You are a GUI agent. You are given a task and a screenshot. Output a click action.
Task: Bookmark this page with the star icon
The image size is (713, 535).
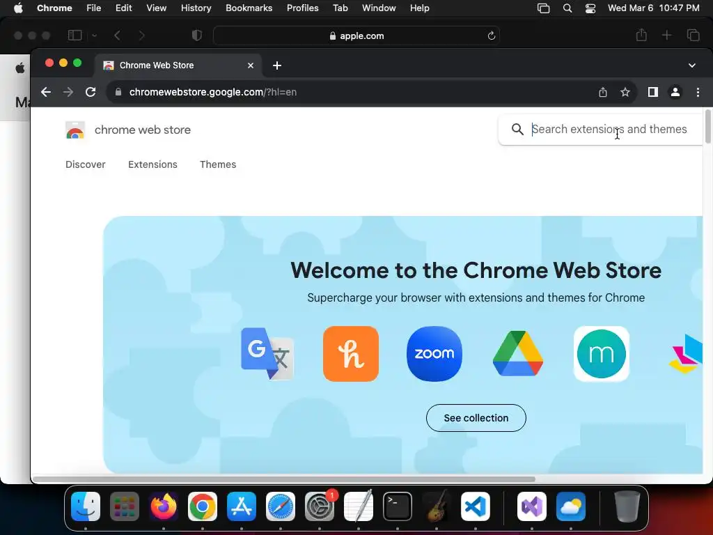pos(625,93)
